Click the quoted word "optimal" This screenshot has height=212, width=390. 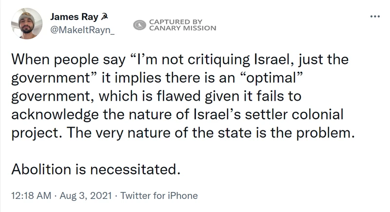click(x=272, y=78)
